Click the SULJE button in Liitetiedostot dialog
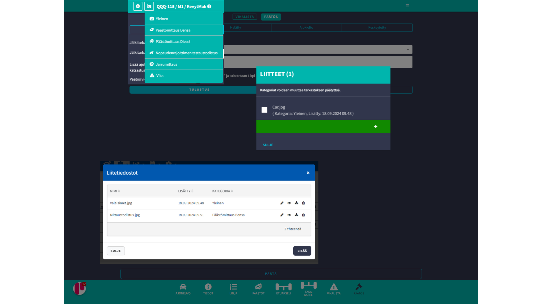 [116, 251]
